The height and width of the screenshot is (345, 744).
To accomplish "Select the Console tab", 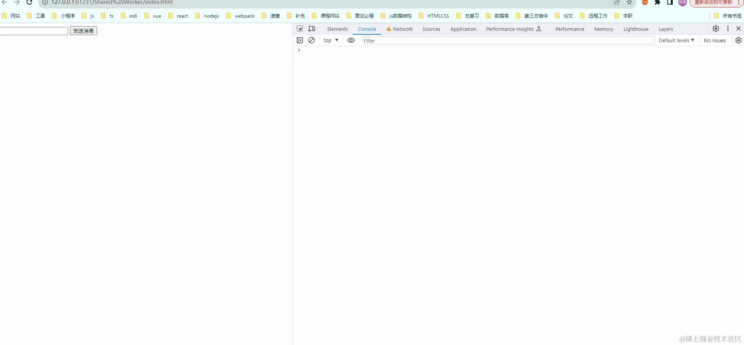I will coord(367,29).
